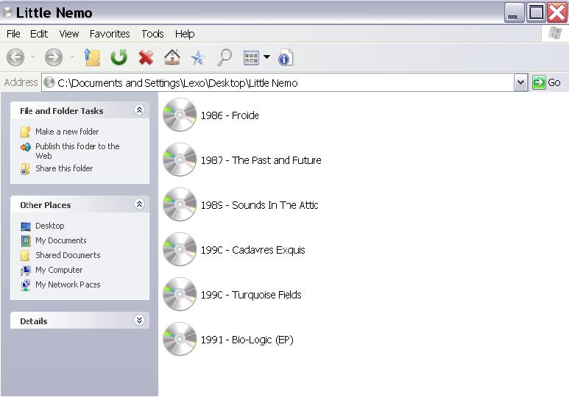Open My Documents link
This screenshot has width=569, height=397.
pos(61,240)
